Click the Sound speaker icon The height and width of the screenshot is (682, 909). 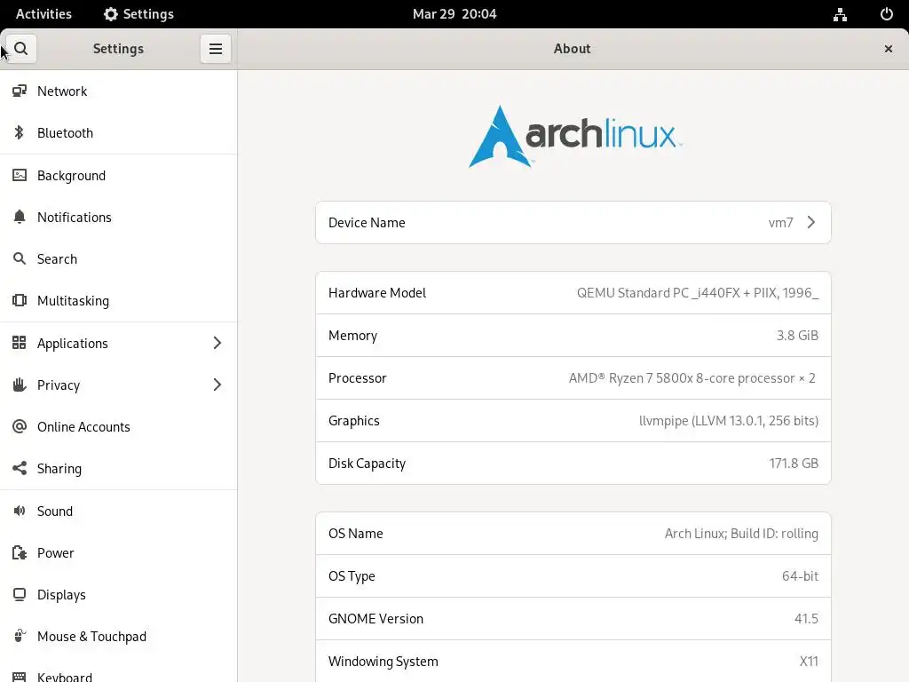[20, 511]
